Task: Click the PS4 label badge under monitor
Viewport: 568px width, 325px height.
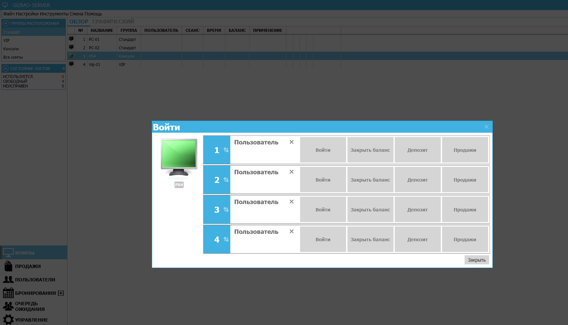Action: (179, 185)
